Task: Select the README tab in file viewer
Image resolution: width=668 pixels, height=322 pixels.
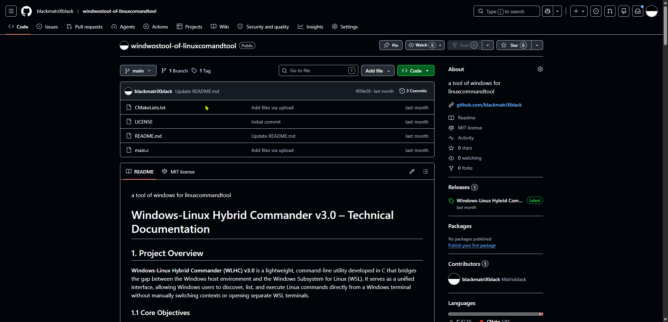Action: pyautogui.click(x=140, y=171)
